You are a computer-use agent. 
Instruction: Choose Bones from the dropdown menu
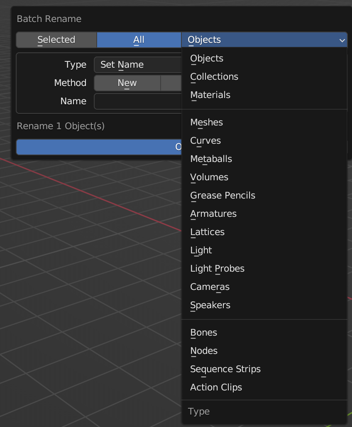point(203,333)
